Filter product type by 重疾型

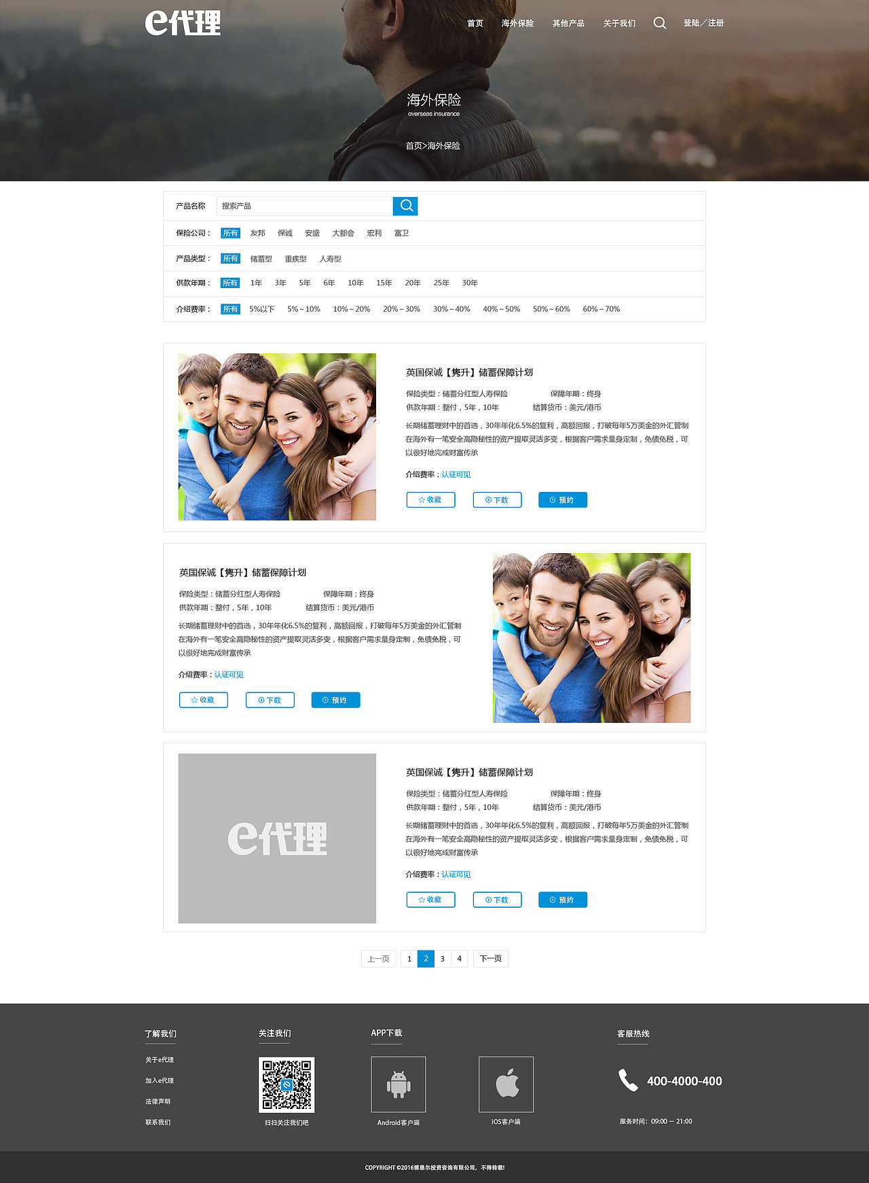point(295,259)
